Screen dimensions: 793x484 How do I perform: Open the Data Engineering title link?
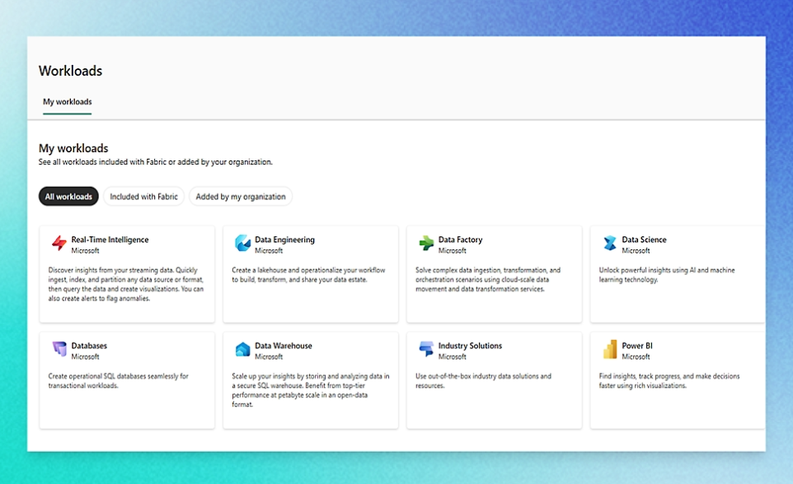click(x=284, y=240)
